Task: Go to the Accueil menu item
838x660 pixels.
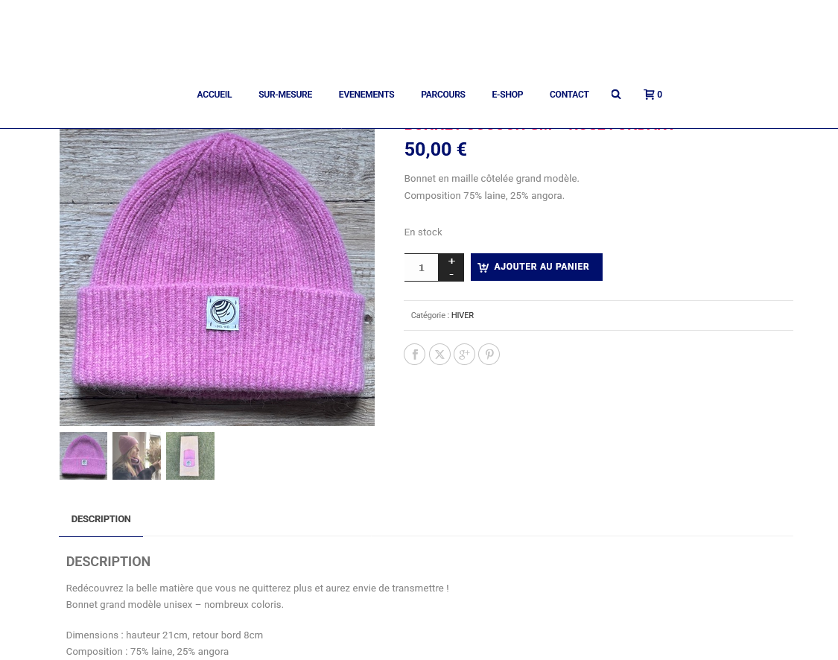Action: pos(215,95)
